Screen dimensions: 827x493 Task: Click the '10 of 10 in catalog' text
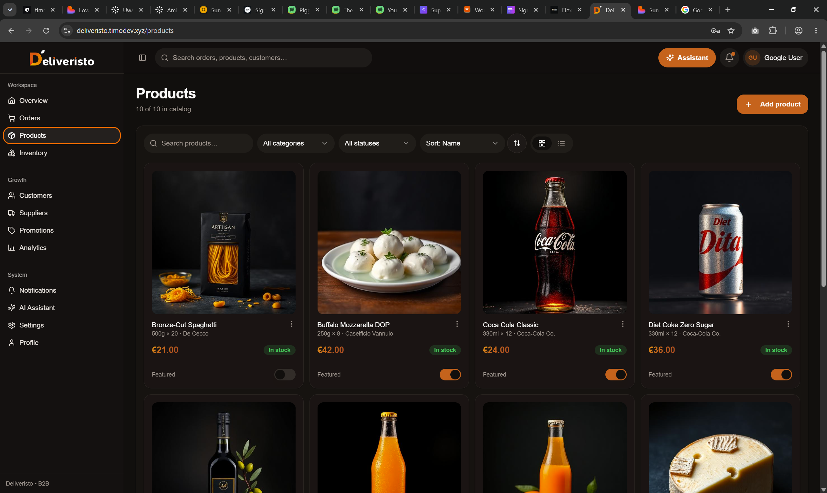[x=163, y=109]
